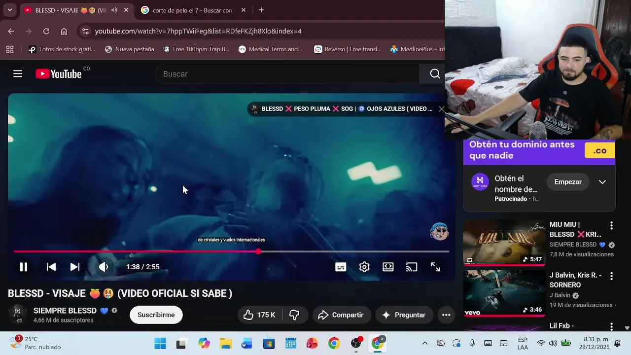Open MIU MIU video thumbnail
Viewport: 631px width, 355px height.
[504, 243]
